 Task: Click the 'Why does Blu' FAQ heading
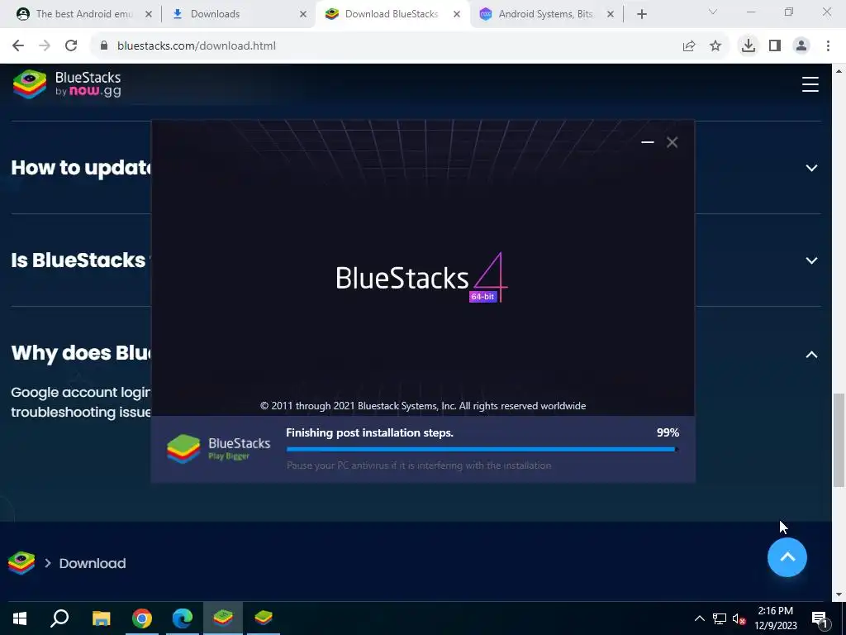tap(81, 353)
